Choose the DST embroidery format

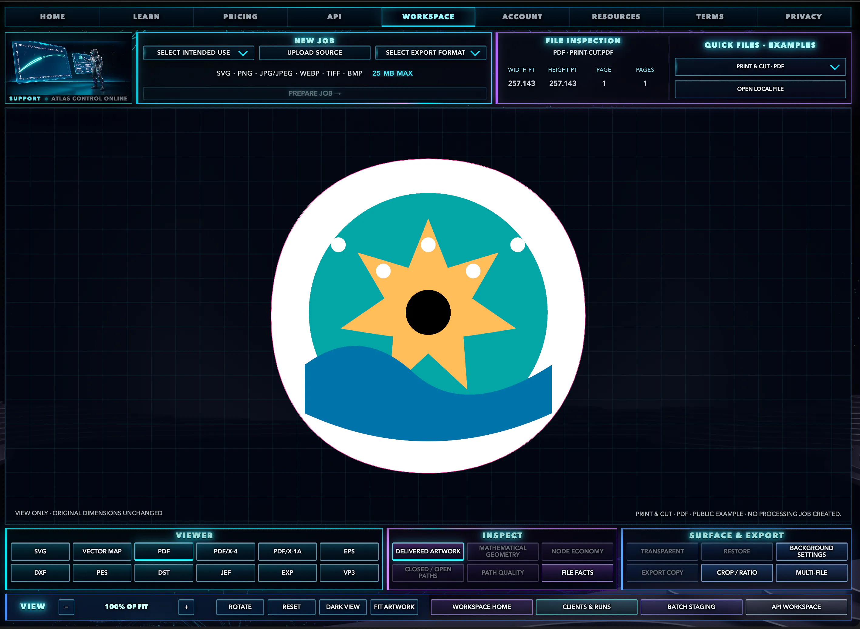pyautogui.click(x=164, y=573)
